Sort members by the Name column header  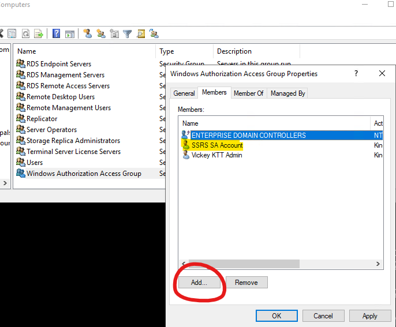click(x=274, y=123)
